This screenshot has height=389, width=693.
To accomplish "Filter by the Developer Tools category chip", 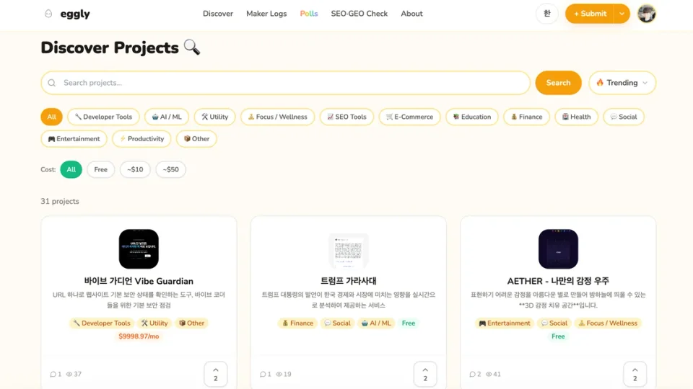I will (103, 117).
